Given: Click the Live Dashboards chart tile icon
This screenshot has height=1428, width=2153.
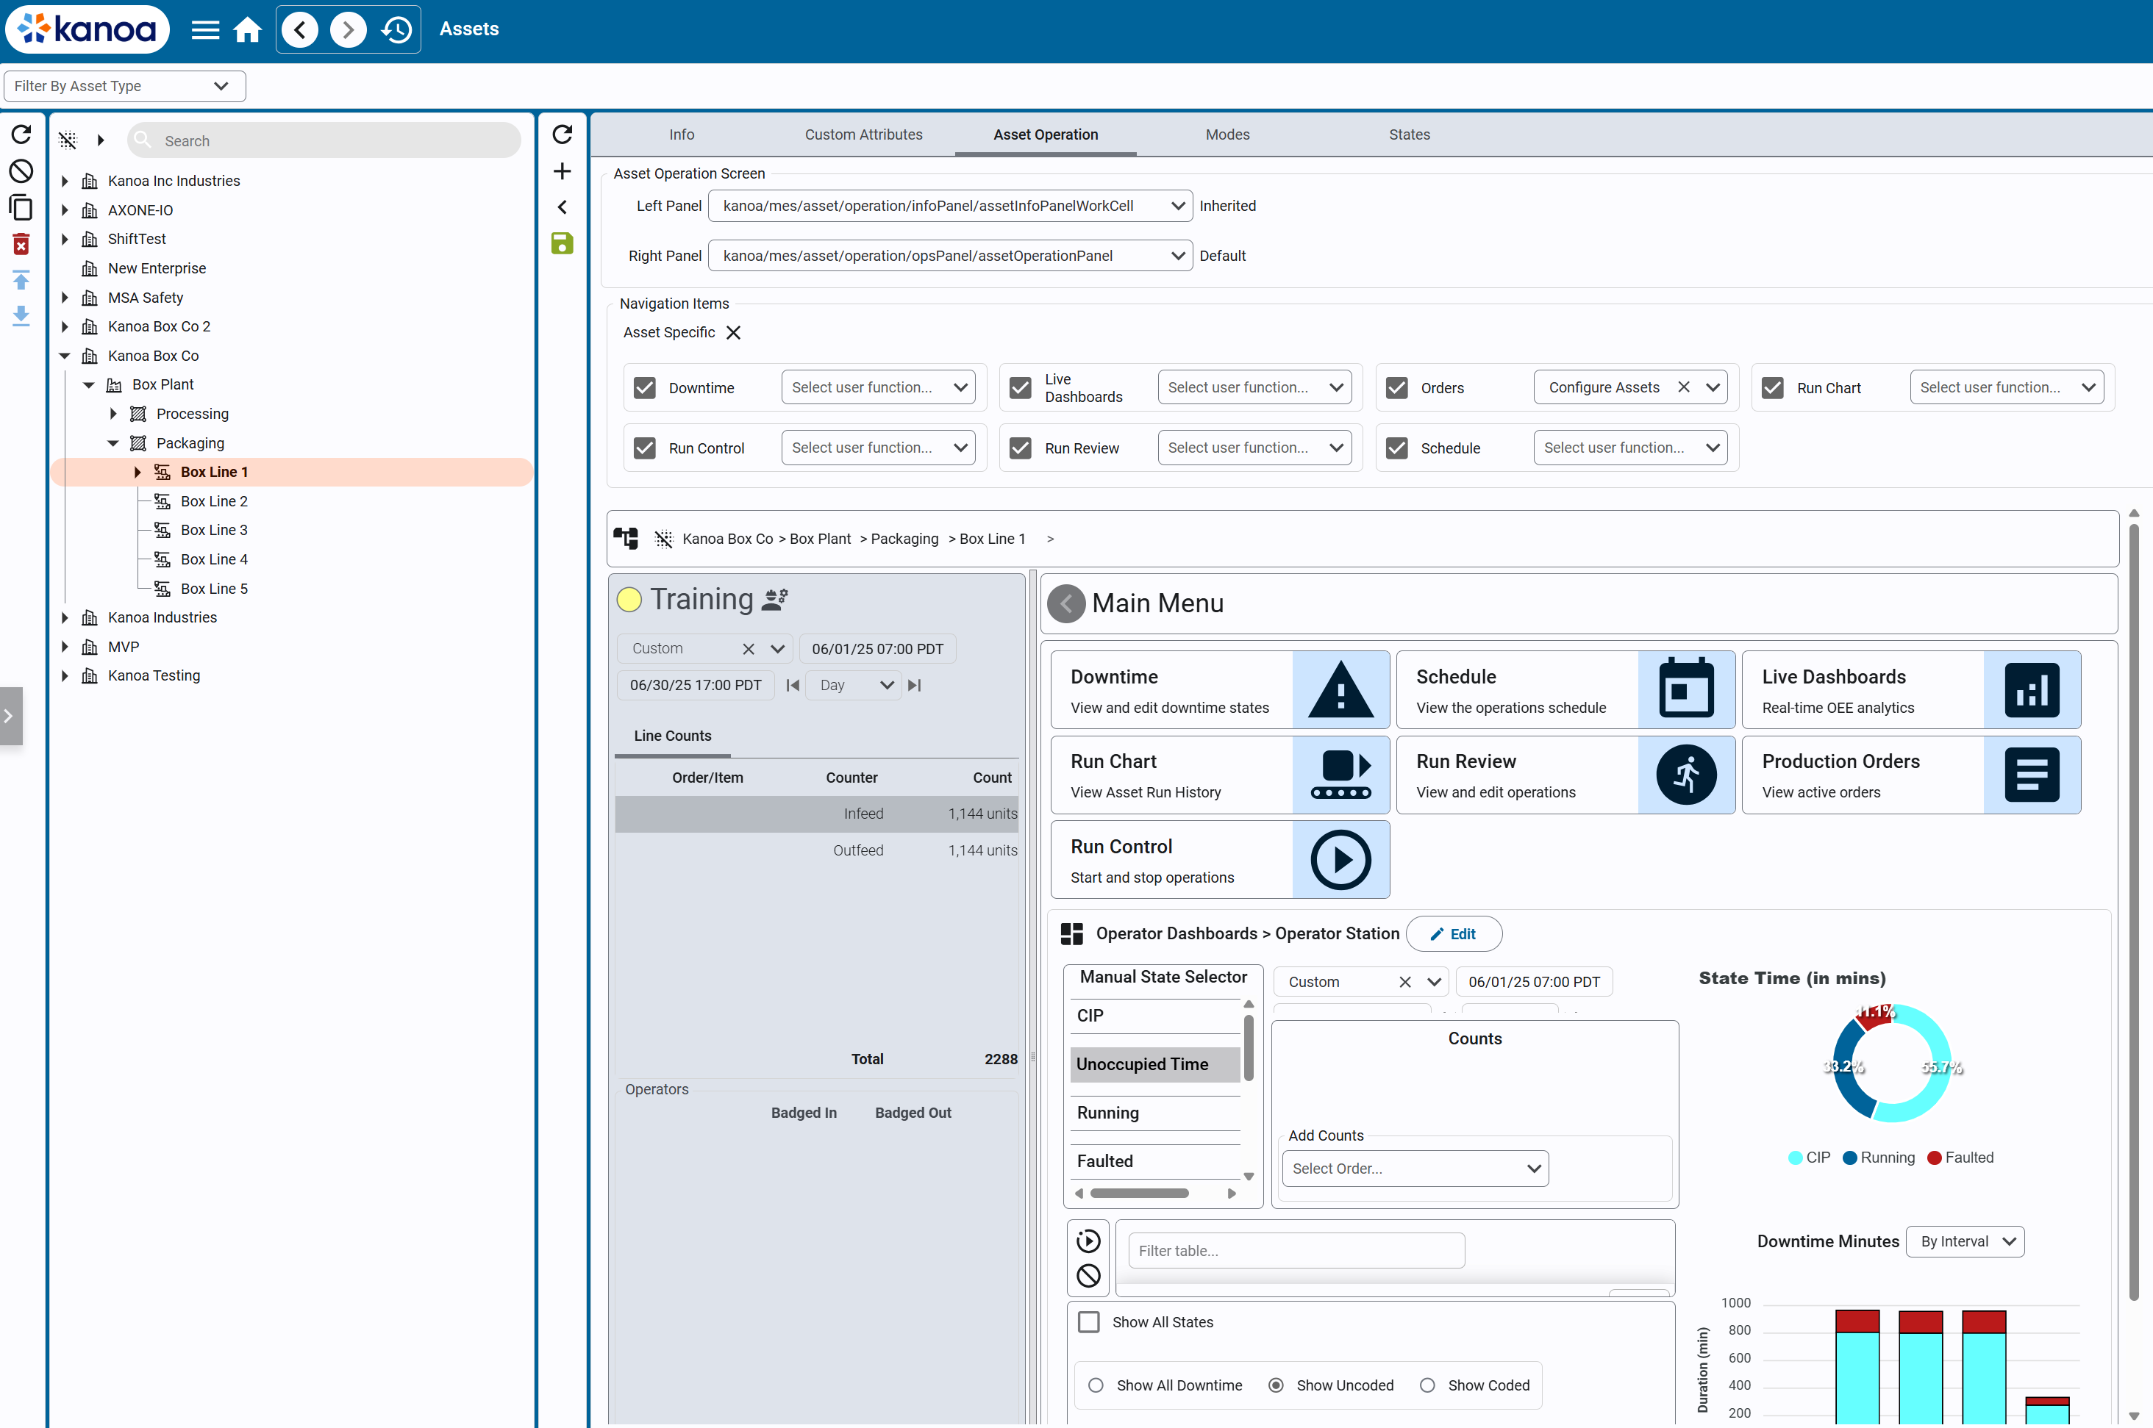Looking at the screenshot, I should tap(2032, 690).
